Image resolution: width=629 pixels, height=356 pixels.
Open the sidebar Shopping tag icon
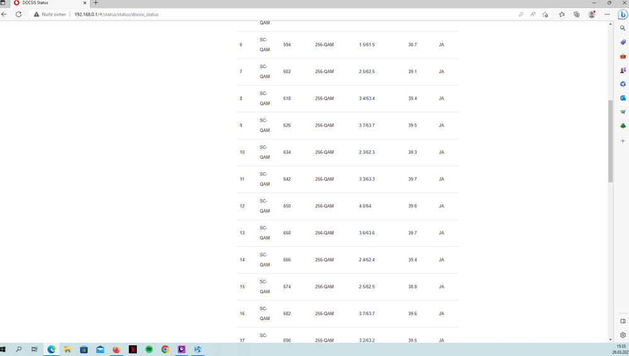pyautogui.click(x=623, y=42)
